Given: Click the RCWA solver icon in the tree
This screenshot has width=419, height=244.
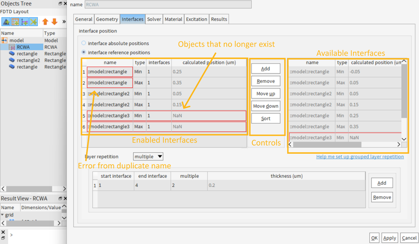Looking at the screenshot, I should coord(12,47).
